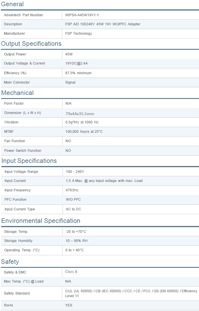The image size is (199, 311).
Task: Select the 100 - 240V input voltage value
Action: [75, 172]
